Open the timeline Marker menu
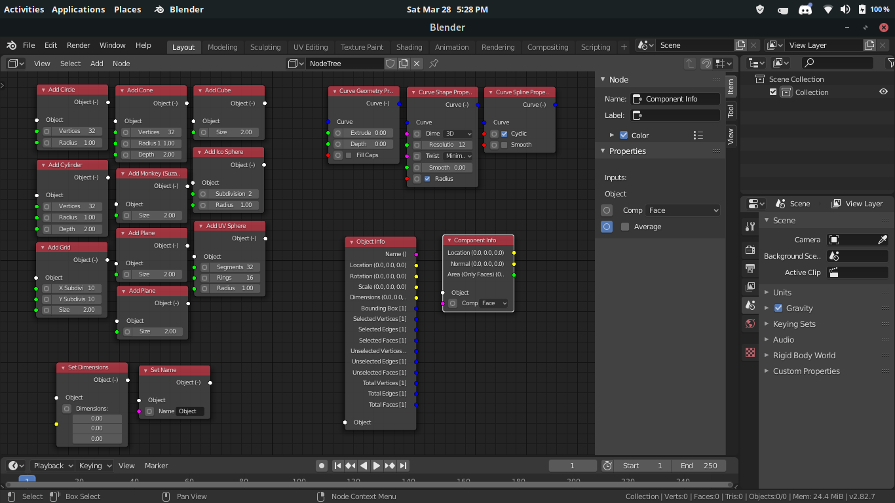The height and width of the screenshot is (503, 895). (156, 466)
